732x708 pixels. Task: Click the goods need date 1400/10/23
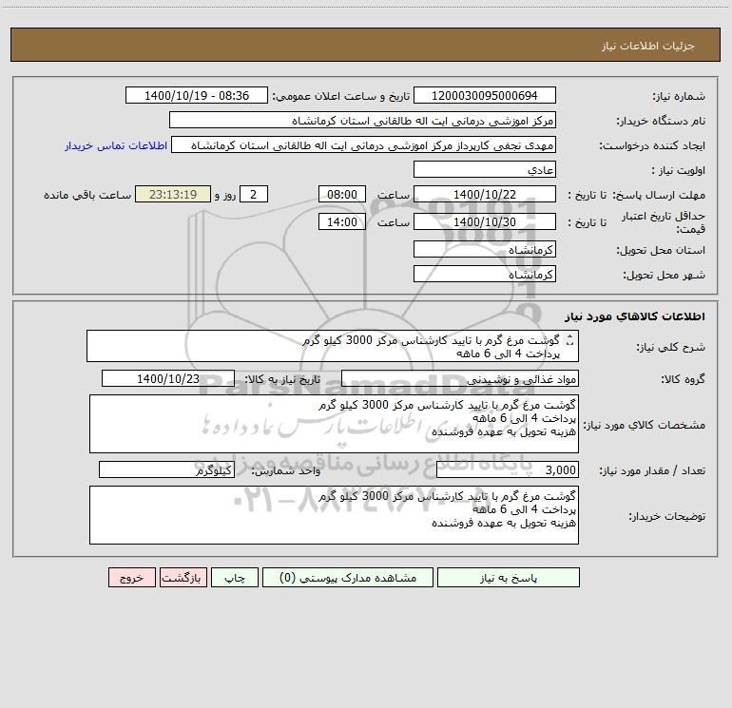[168, 378]
